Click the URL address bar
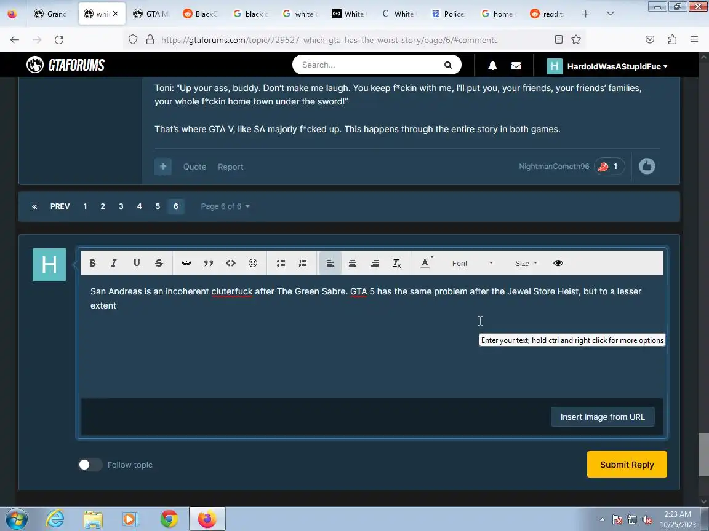709x531 pixels. [355, 40]
